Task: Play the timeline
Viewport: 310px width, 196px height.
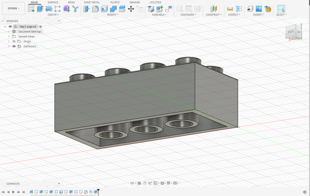Action: (x=13, y=192)
